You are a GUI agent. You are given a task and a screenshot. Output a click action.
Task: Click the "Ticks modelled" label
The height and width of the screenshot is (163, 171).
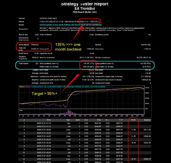46,35
